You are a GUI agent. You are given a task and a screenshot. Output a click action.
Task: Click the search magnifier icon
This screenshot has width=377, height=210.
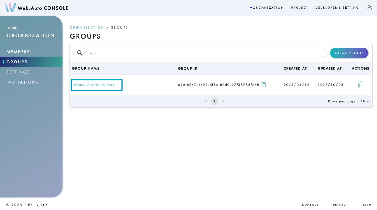(80, 53)
